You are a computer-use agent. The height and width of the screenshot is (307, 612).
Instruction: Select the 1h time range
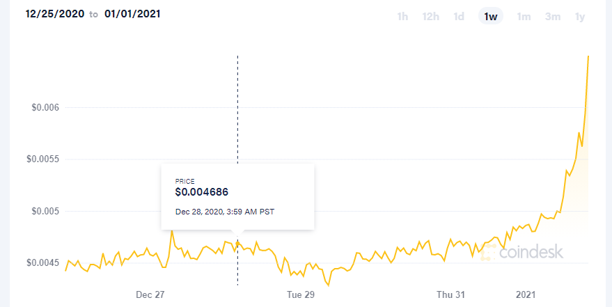tap(402, 17)
